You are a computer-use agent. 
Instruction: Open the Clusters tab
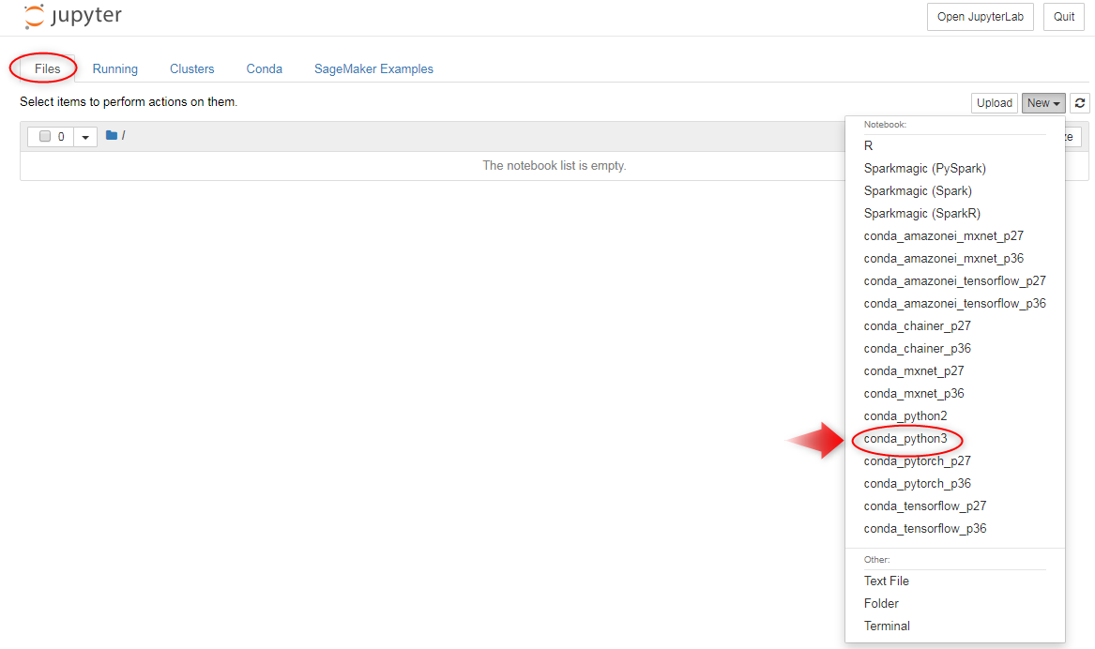coord(192,68)
